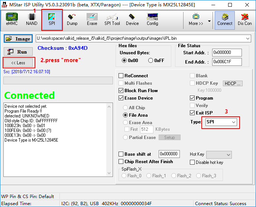The height and width of the screenshot is (207, 256).
Task: Select the eMMC flash type icon
Action: pos(12,20)
